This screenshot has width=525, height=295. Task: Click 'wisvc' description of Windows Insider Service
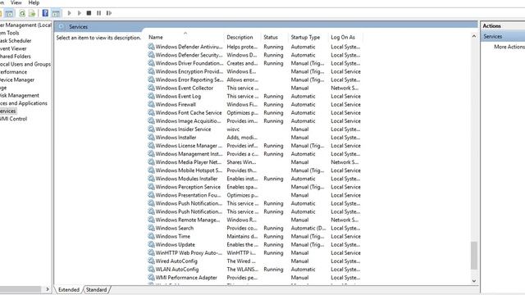(x=233, y=129)
